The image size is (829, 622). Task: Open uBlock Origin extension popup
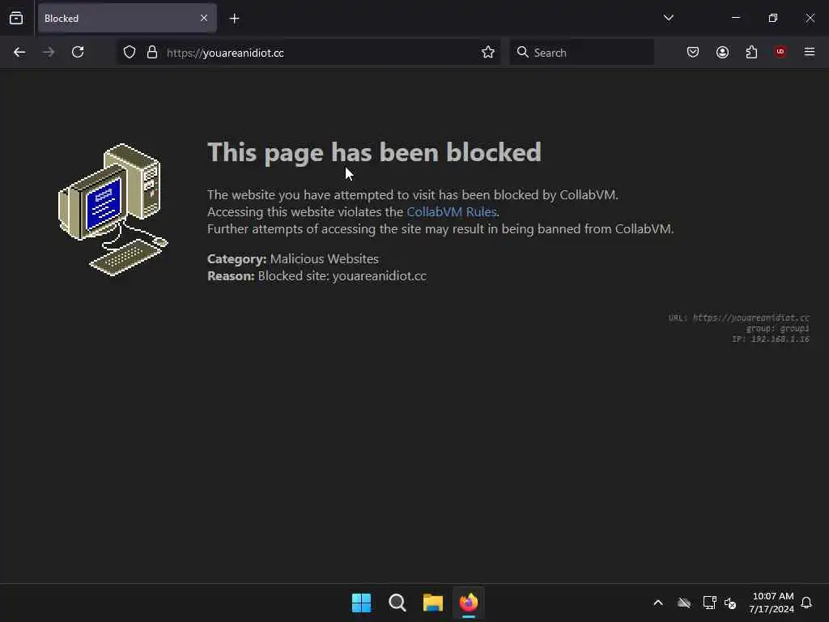tap(780, 52)
